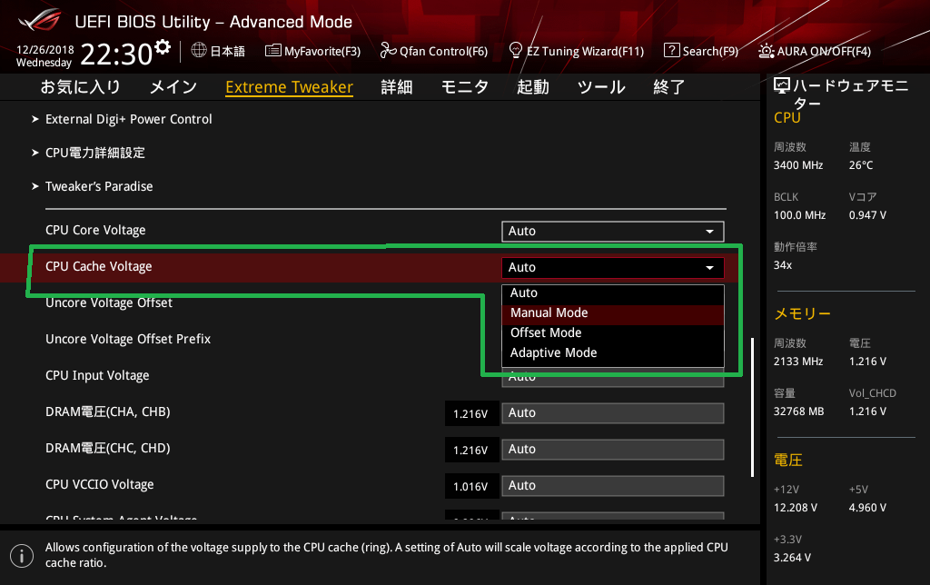Click the 電圧 section heading
This screenshot has width=930, height=585.
787,460
